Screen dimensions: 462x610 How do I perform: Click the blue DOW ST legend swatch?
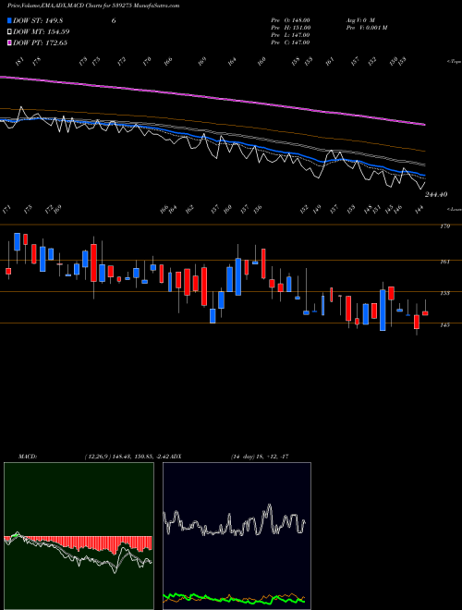pos(9,20)
